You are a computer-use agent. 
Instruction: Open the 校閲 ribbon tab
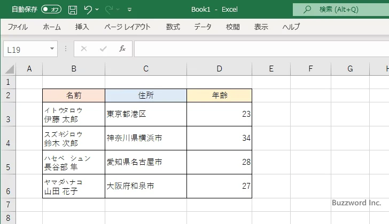233,27
